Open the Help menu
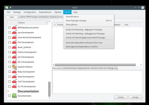This screenshot has height=105, width=149. click(x=75, y=12)
